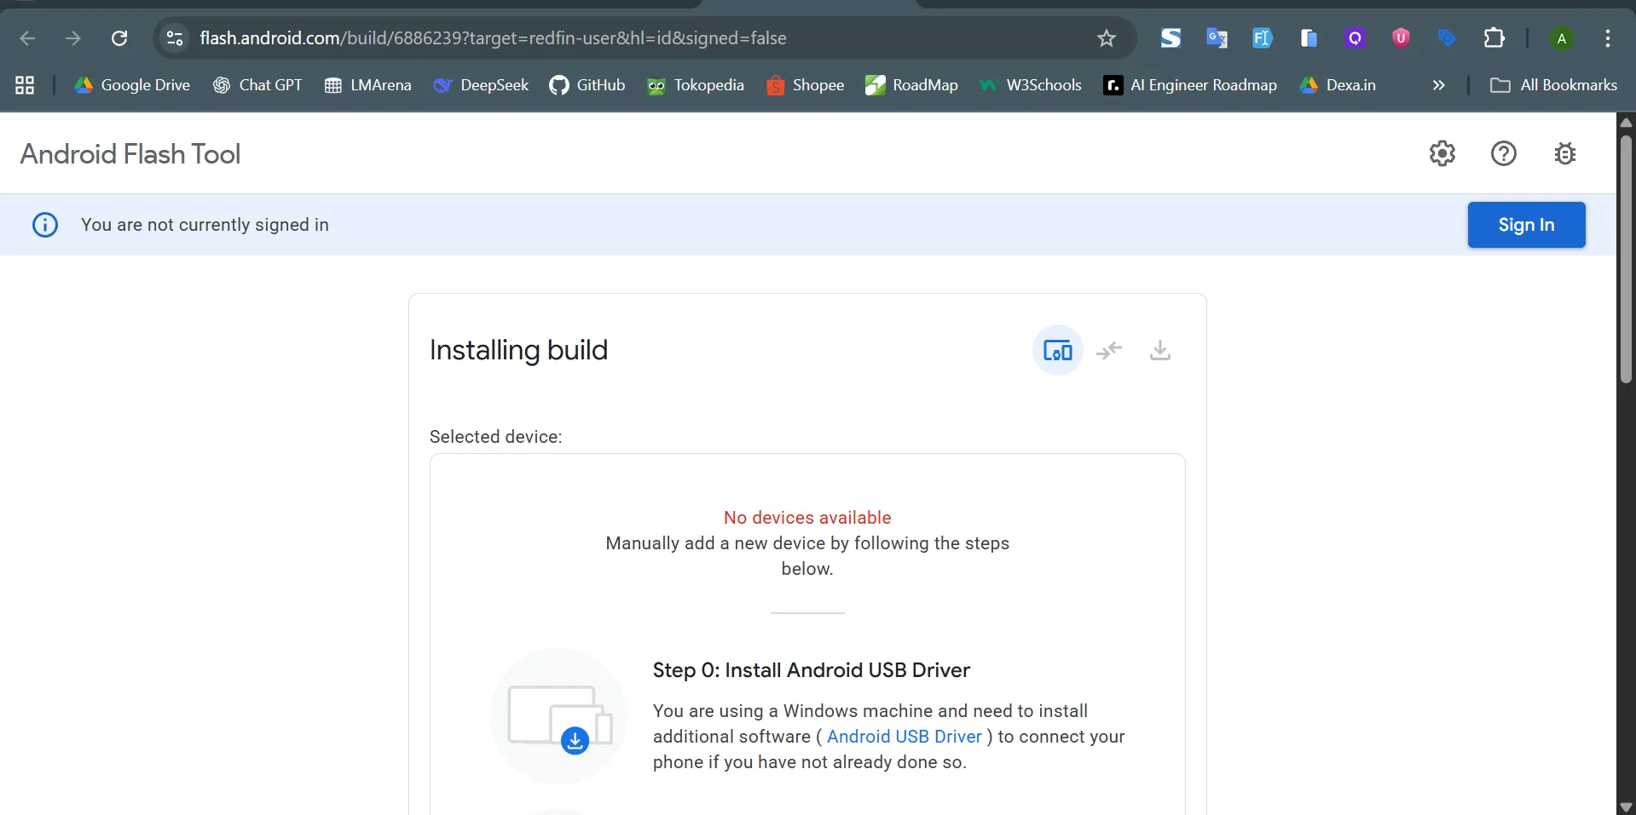Bookmark this page with the star icon
Image resolution: width=1636 pixels, height=815 pixels.
tap(1106, 38)
